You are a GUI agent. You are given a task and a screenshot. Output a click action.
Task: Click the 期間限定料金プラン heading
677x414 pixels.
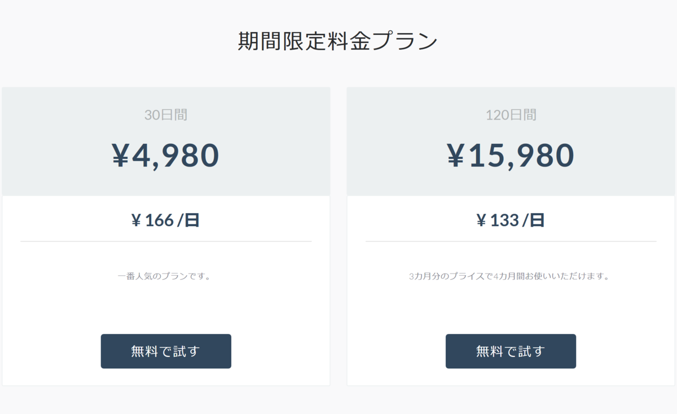coord(337,42)
